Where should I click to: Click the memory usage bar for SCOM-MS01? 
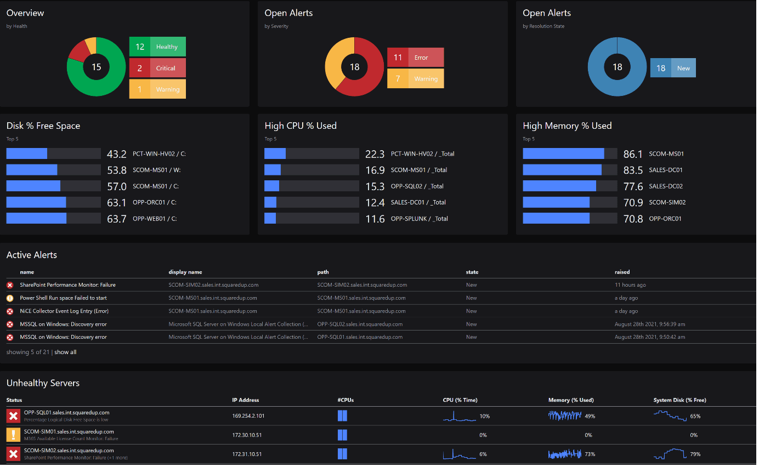pyautogui.click(x=569, y=154)
